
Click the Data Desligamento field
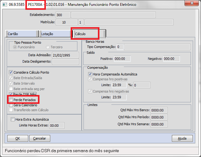point(65,61)
